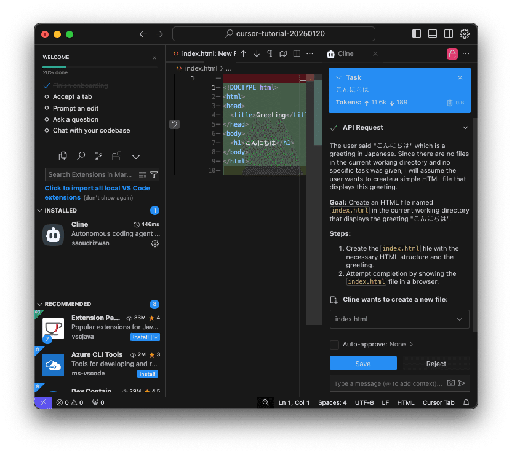Viewport: 512px width, 454px height.
Task: Click cursor-tutorial-20250120 command search bar
Action: pos(274,34)
